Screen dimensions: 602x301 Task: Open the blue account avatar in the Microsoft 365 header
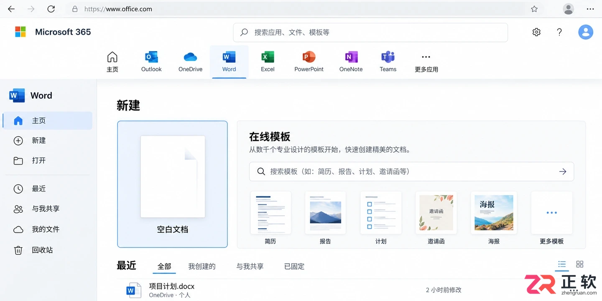tap(586, 32)
